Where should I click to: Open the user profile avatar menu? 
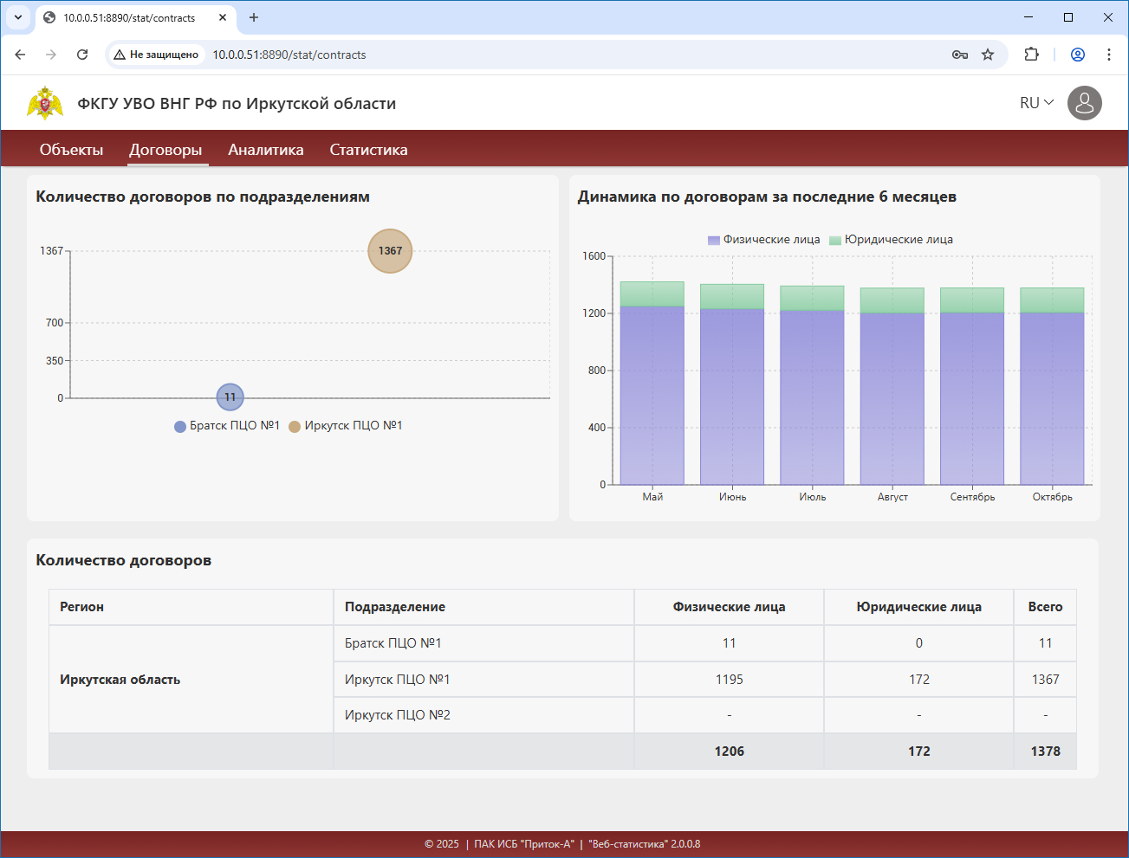point(1084,103)
